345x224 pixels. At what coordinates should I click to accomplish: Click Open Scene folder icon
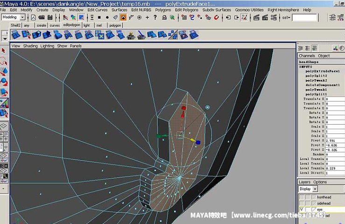point(42,17)
